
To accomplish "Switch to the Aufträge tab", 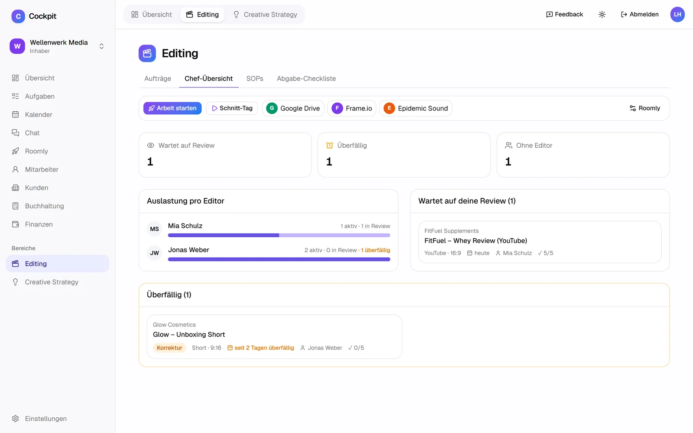I will click(158, 78).
